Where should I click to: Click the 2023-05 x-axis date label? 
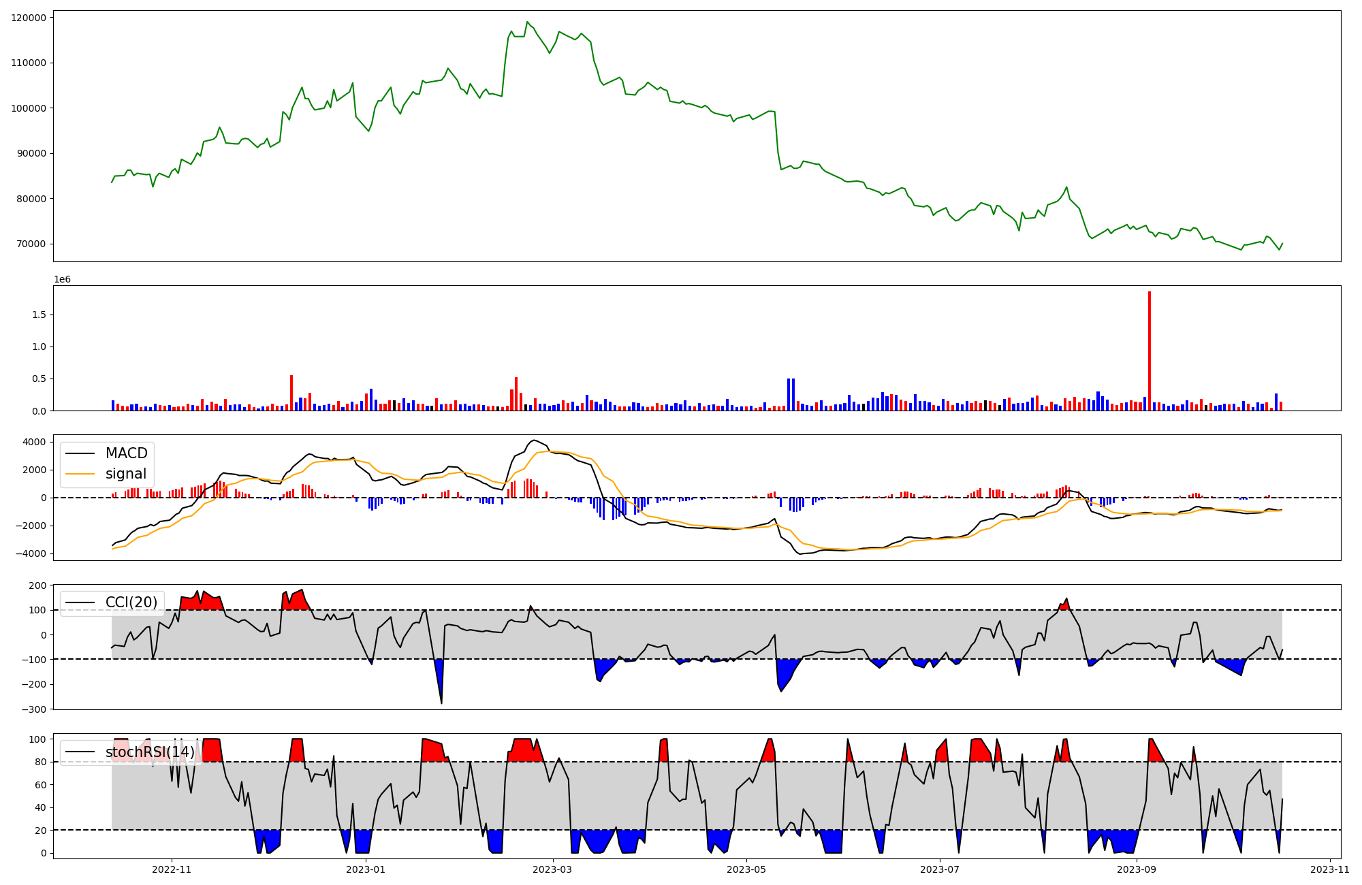[746, 869]
